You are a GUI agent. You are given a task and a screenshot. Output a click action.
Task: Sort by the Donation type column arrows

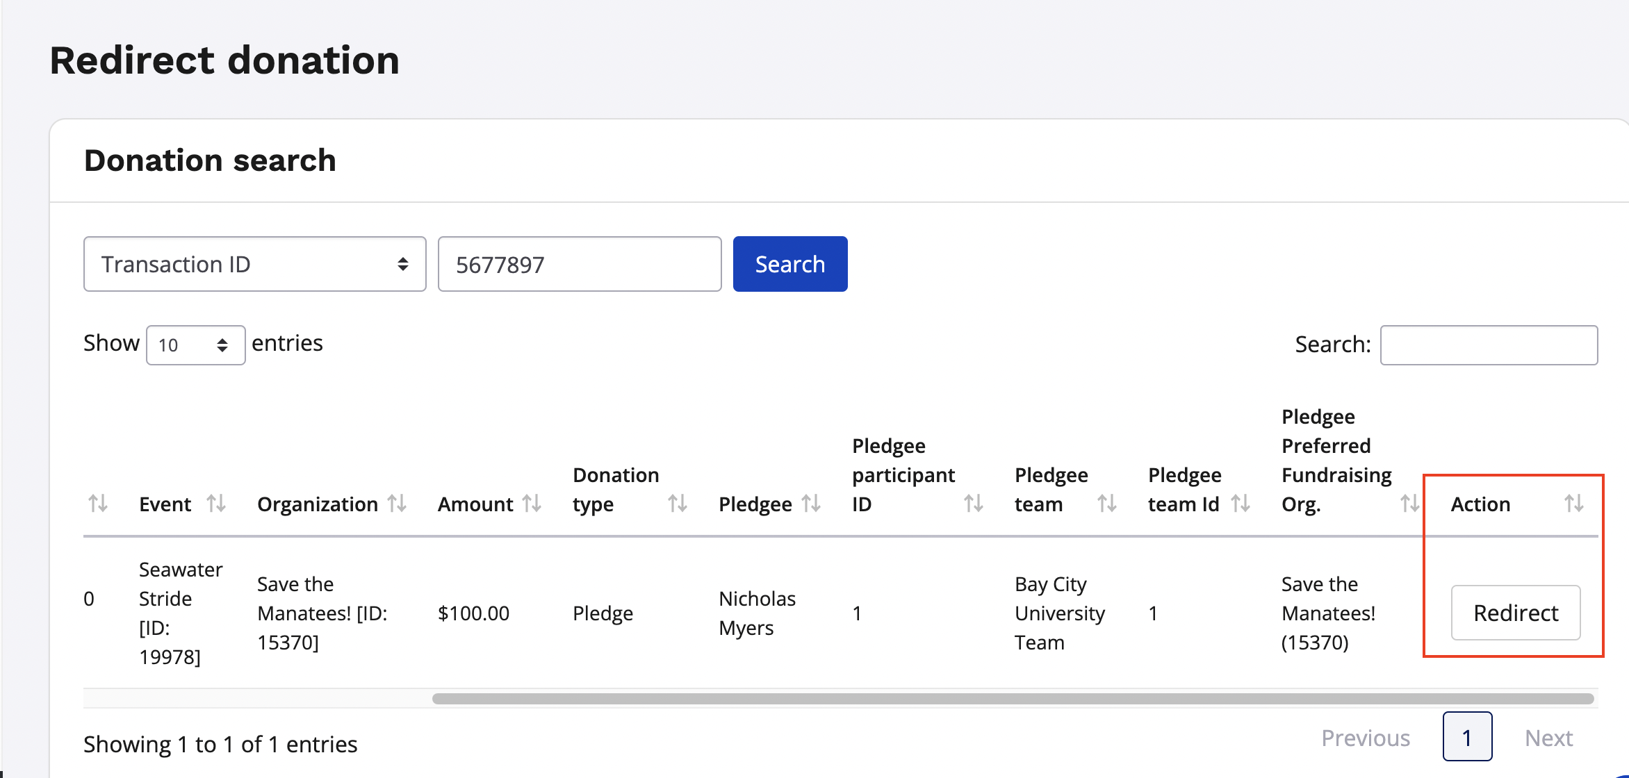677,504
